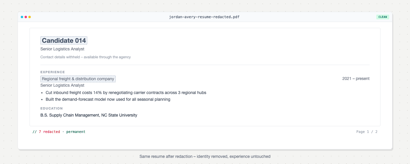Click the cyan window dot
This screenshot has height=164, width=410.
[x=22, y=17]
